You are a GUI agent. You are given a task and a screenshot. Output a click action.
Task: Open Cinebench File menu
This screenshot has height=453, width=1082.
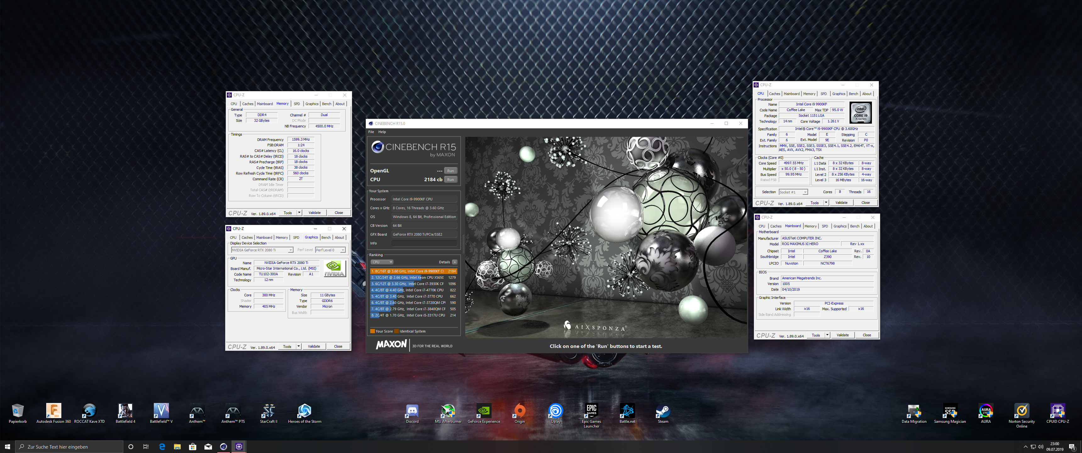point(371,132)
